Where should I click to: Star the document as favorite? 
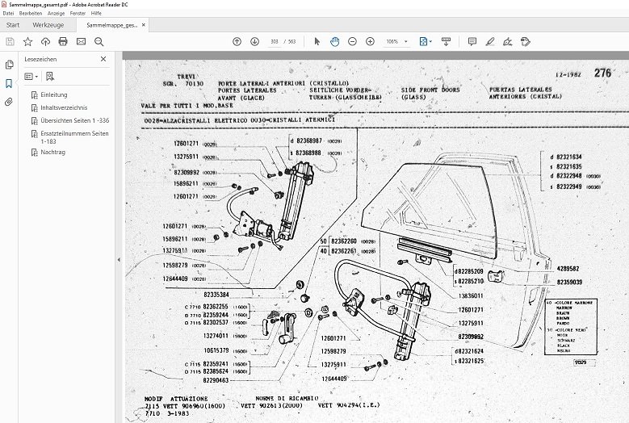pyautogui.click(x=27, y=41)
